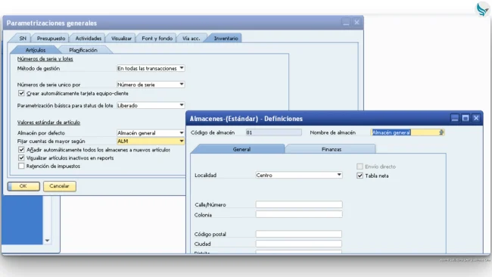
Task: Toggle Añadir automáticamente todos los almacenes checkbox
Action: [21, 150]
